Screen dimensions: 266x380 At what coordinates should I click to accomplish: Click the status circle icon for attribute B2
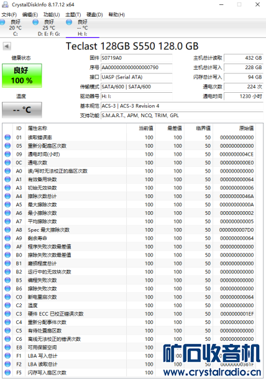click(x=7, y=272)
